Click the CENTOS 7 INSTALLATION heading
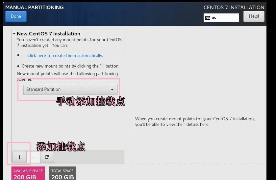Viewport: 276px width, 180px height. coord(234,7)
